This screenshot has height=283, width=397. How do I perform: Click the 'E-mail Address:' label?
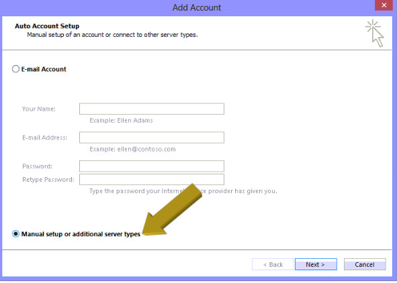coord(44,137)
